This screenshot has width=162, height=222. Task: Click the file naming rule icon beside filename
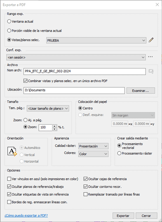(151, 72)
